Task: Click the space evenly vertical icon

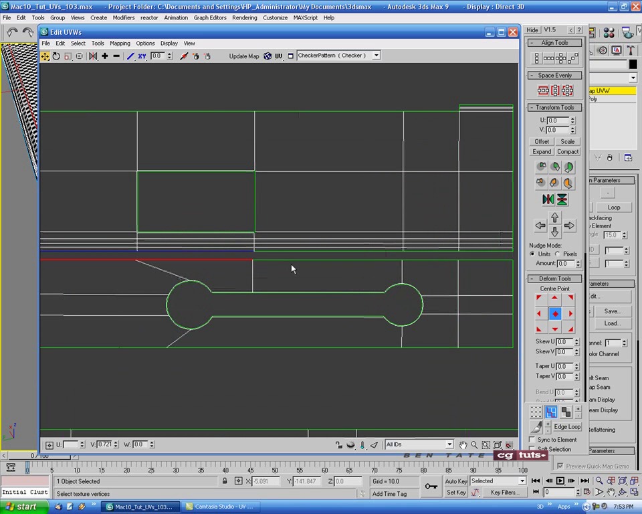Action: [555, 90]
